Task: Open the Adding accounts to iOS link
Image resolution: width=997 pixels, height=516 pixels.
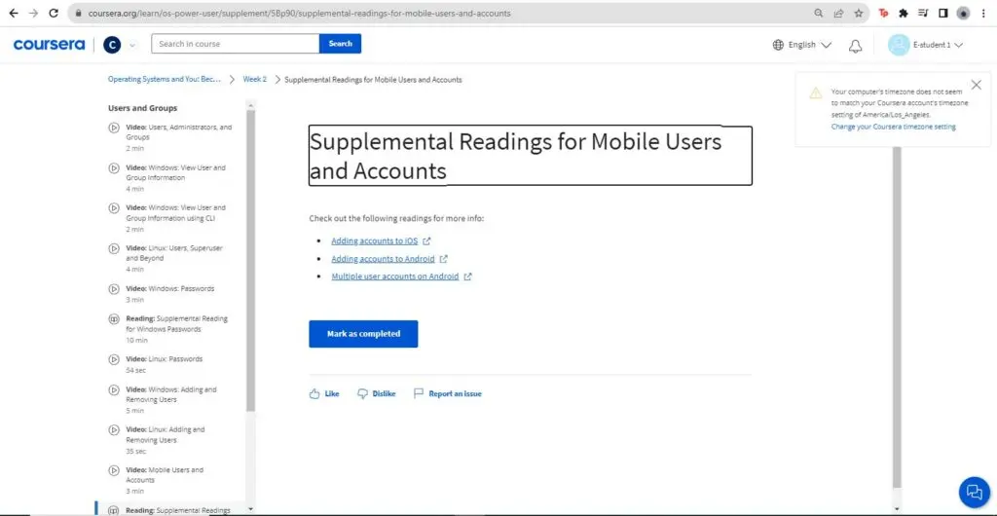Action: click(375, 240)
